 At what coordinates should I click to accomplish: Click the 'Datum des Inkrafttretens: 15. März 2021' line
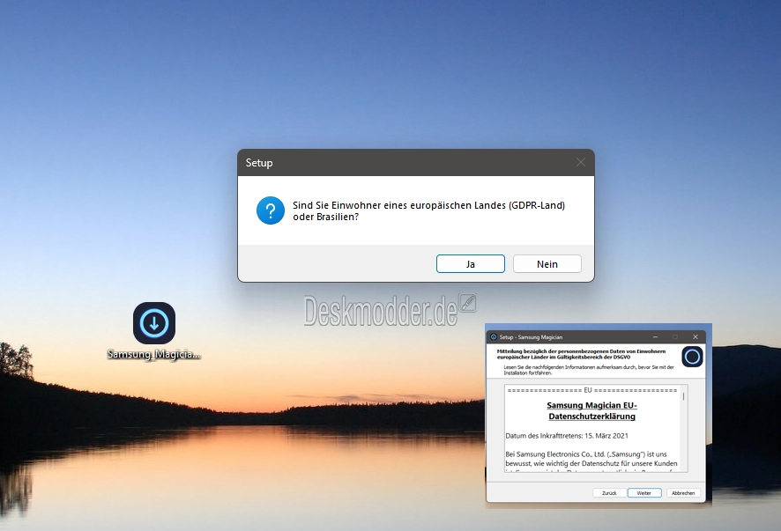click(x=567, y=435)
